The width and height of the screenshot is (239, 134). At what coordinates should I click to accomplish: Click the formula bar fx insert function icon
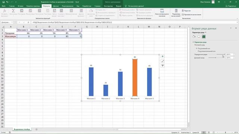pyautogui.click(x=28, y=22)
